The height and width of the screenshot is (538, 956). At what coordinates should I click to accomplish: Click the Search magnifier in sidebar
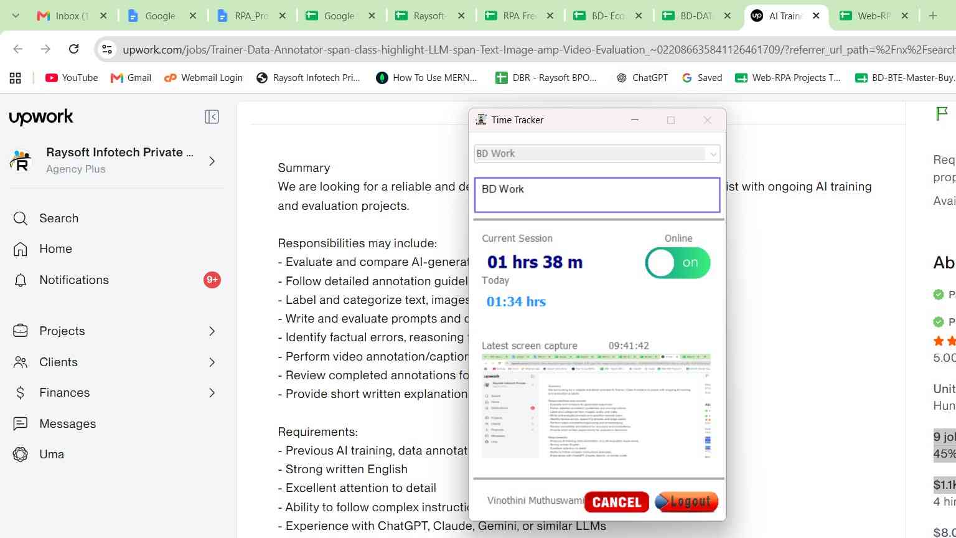[21, 219]
